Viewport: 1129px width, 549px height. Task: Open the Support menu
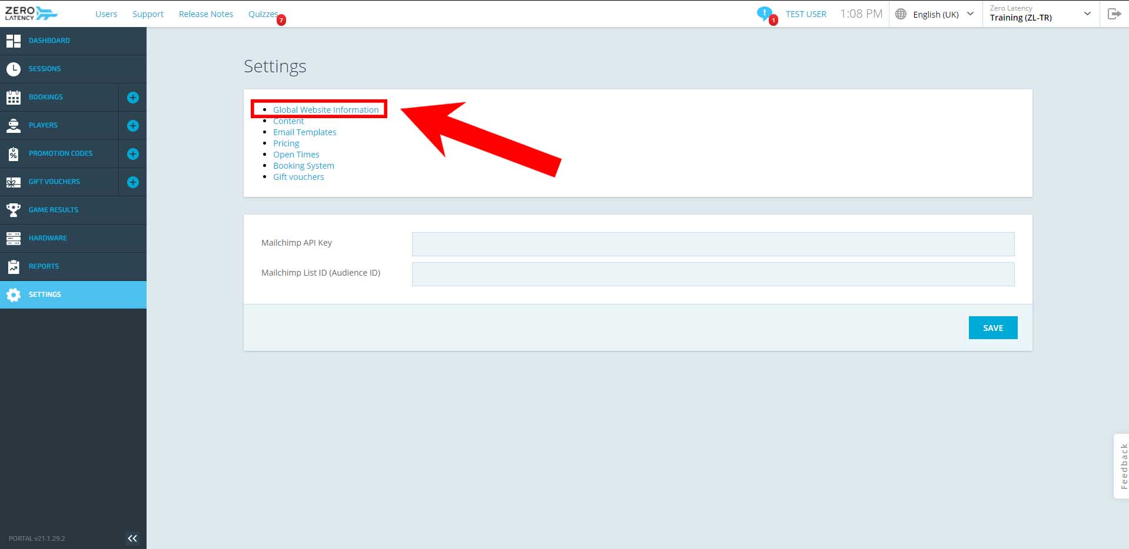pyautogui.click(x=148, y=14)
